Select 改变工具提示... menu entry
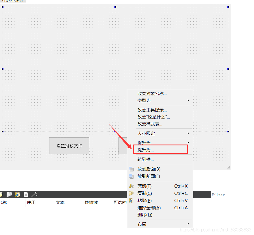This screenshot has height=235, width=254. pos(160,110)
